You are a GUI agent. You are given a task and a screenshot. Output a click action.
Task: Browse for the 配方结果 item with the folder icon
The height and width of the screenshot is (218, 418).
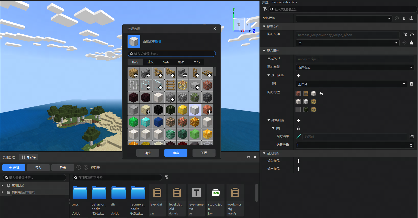tap(412, 137)
